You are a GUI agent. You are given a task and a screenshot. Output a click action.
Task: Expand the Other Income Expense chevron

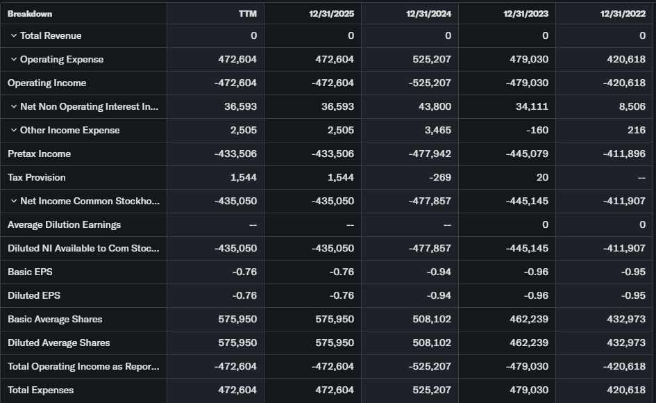click(14, 131)
